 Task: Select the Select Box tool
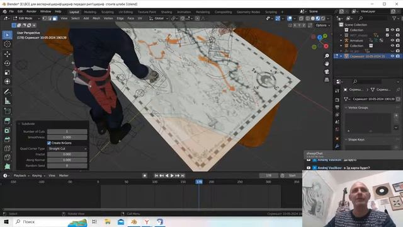[7, 35]
